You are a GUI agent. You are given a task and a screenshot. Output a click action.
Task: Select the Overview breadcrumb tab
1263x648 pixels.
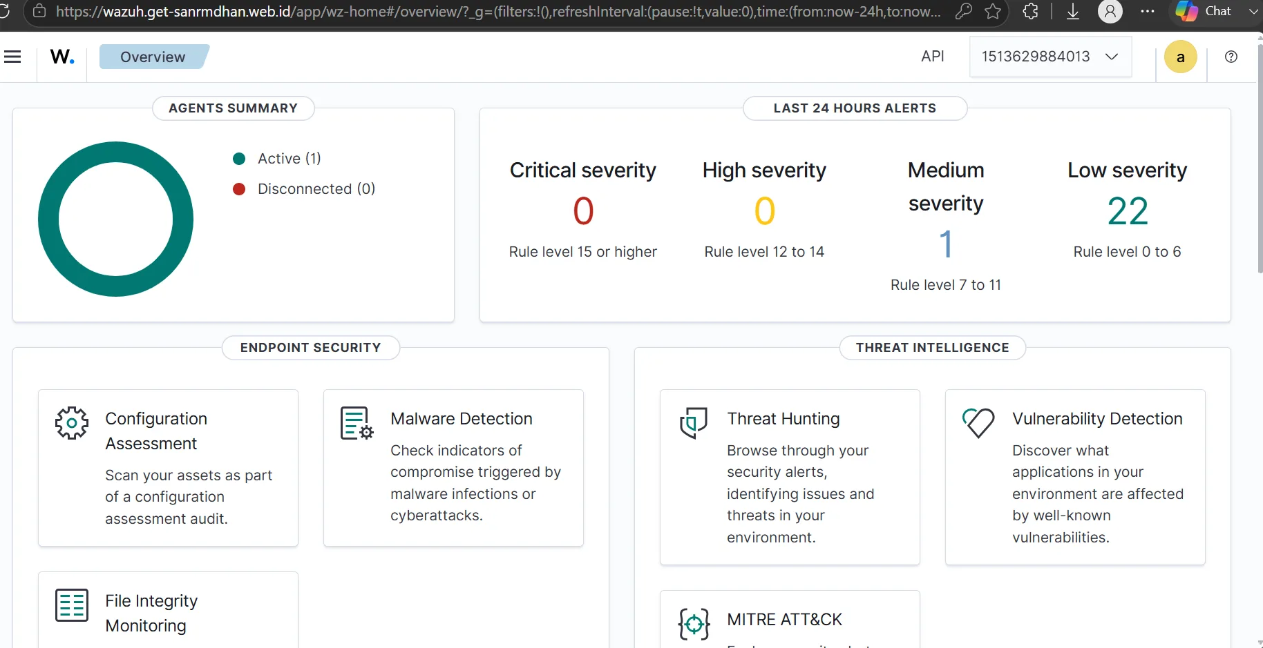tap(153, 57)
